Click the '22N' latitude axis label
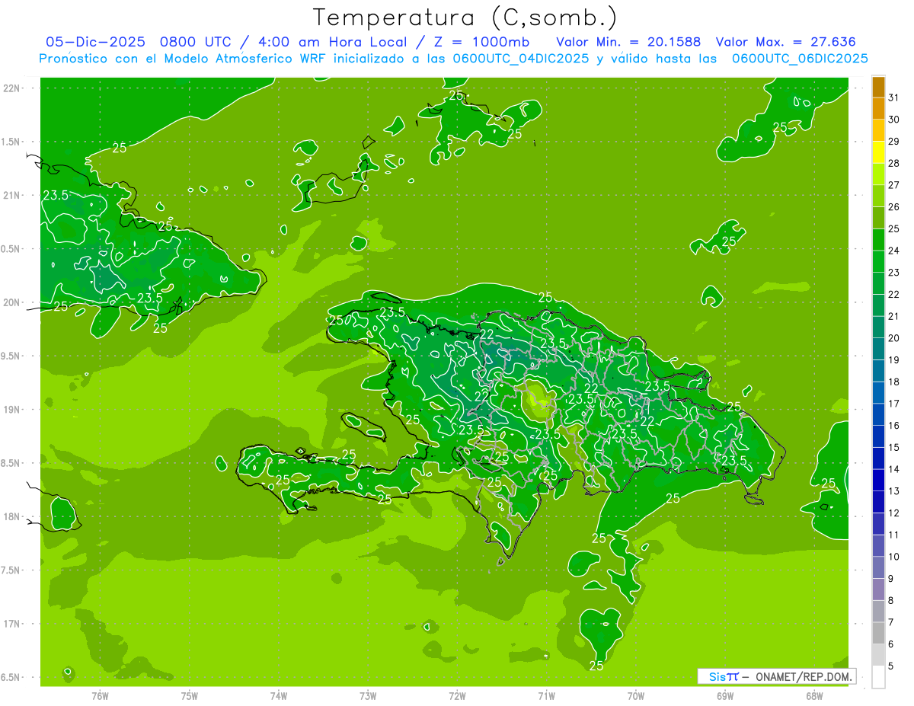Screen dimensions: 914x706 (x=11, y=88)
